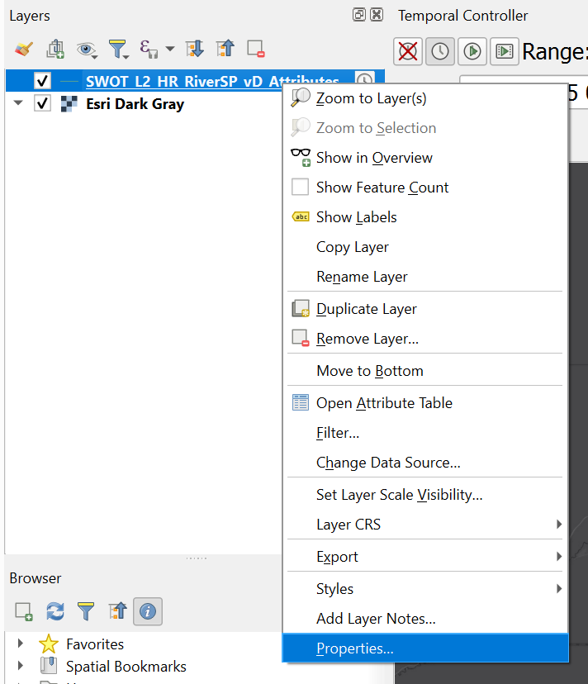The width and height of the screenshot is (588, 684).
Task: Select fixed range temporal navigation clock button
Action: [440, 51]
